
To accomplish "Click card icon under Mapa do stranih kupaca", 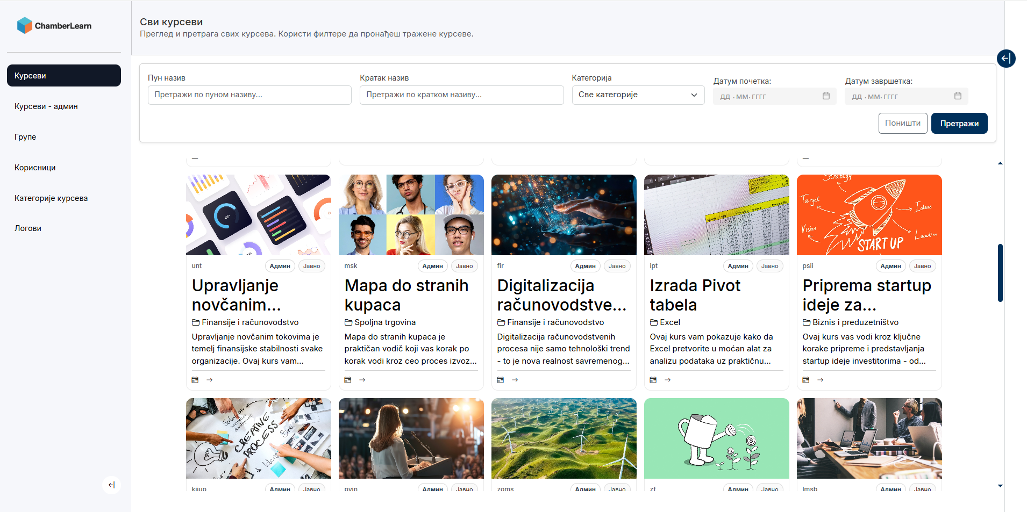I will pos(348,380).
